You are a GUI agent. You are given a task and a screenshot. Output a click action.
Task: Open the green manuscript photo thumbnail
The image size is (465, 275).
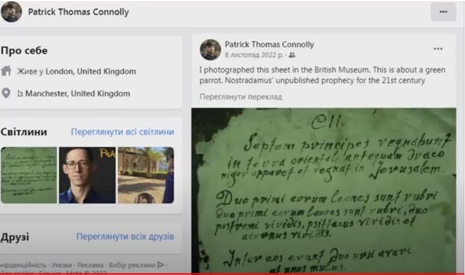point(29,175)
